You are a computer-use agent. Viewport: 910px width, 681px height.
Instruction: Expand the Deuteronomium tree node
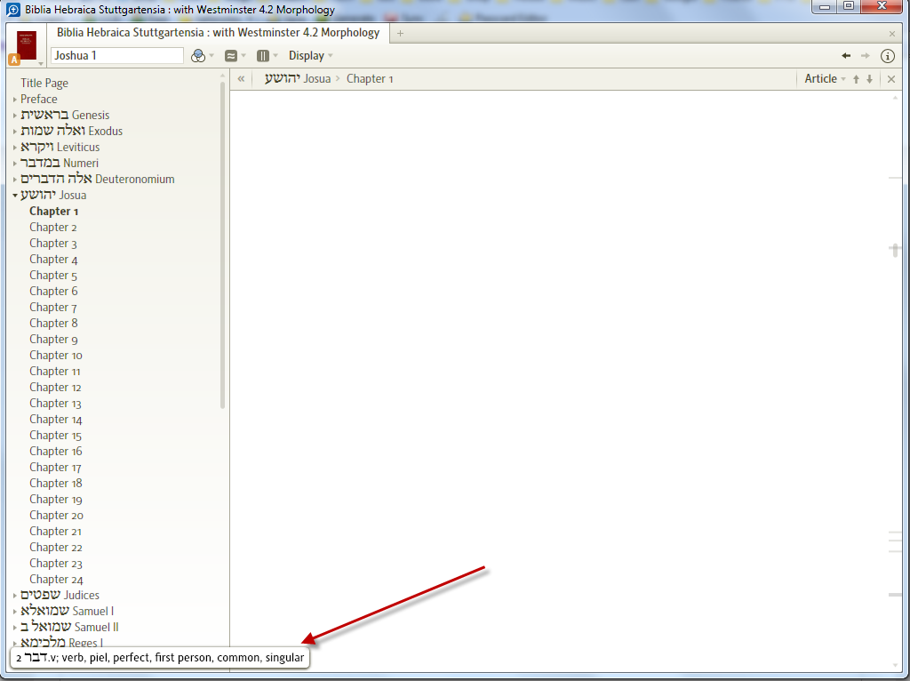[x=15, y=180]
